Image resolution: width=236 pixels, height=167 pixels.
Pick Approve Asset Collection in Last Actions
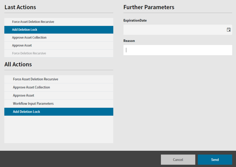59,37
